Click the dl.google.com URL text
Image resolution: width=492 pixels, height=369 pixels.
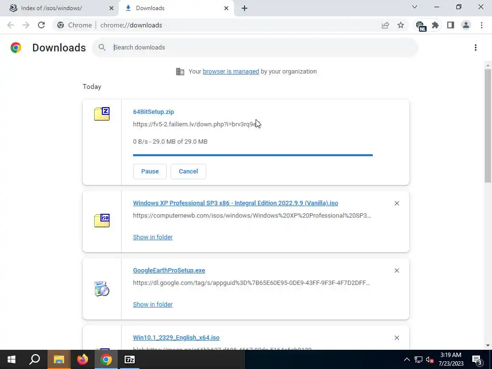pyautogui.click(x=252, y=283)
